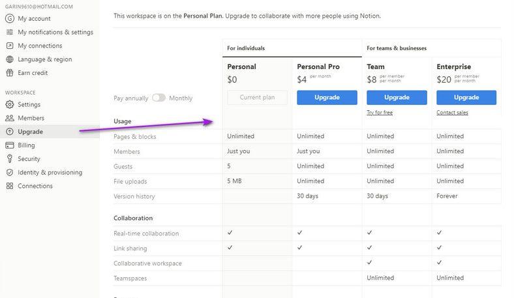Viewport: 514px width, 298px height.
Task: Click the workspace Settings gear icon
Action: 10,104
